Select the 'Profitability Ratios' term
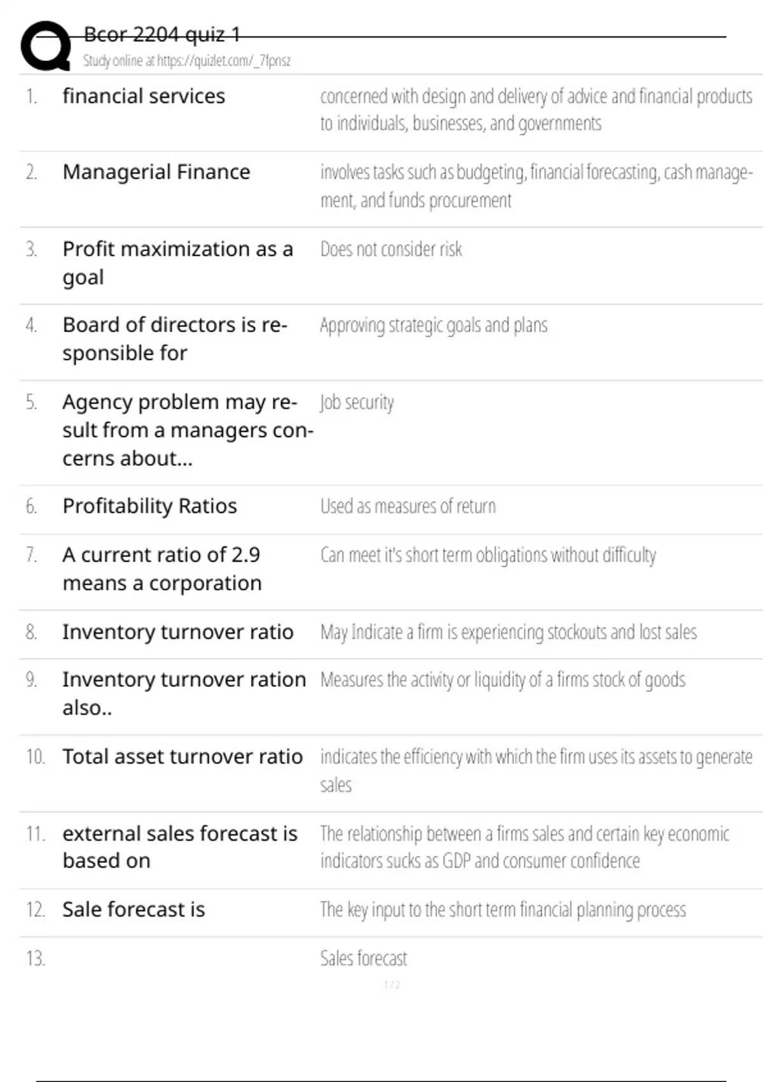Screen dimensions: 763x1082 (x=149, y=506)
